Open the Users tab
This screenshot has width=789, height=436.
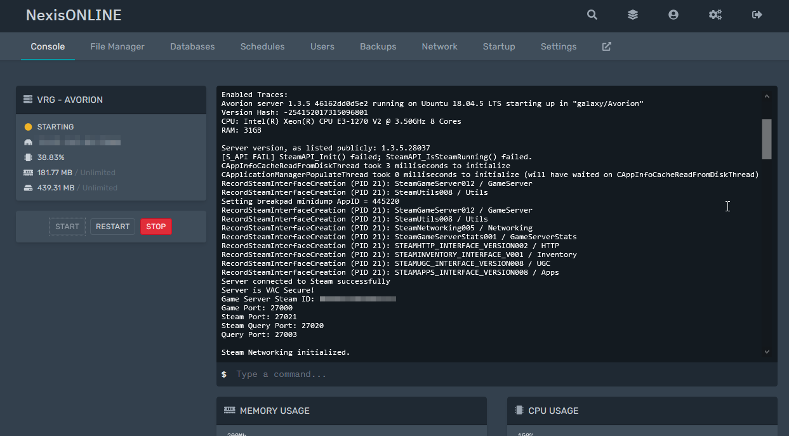point(322,46)
